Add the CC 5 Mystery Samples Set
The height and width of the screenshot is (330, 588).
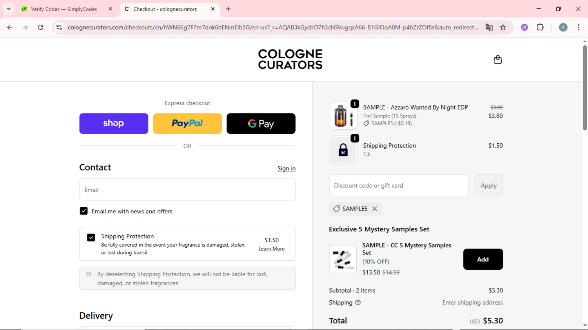point(483,259)
